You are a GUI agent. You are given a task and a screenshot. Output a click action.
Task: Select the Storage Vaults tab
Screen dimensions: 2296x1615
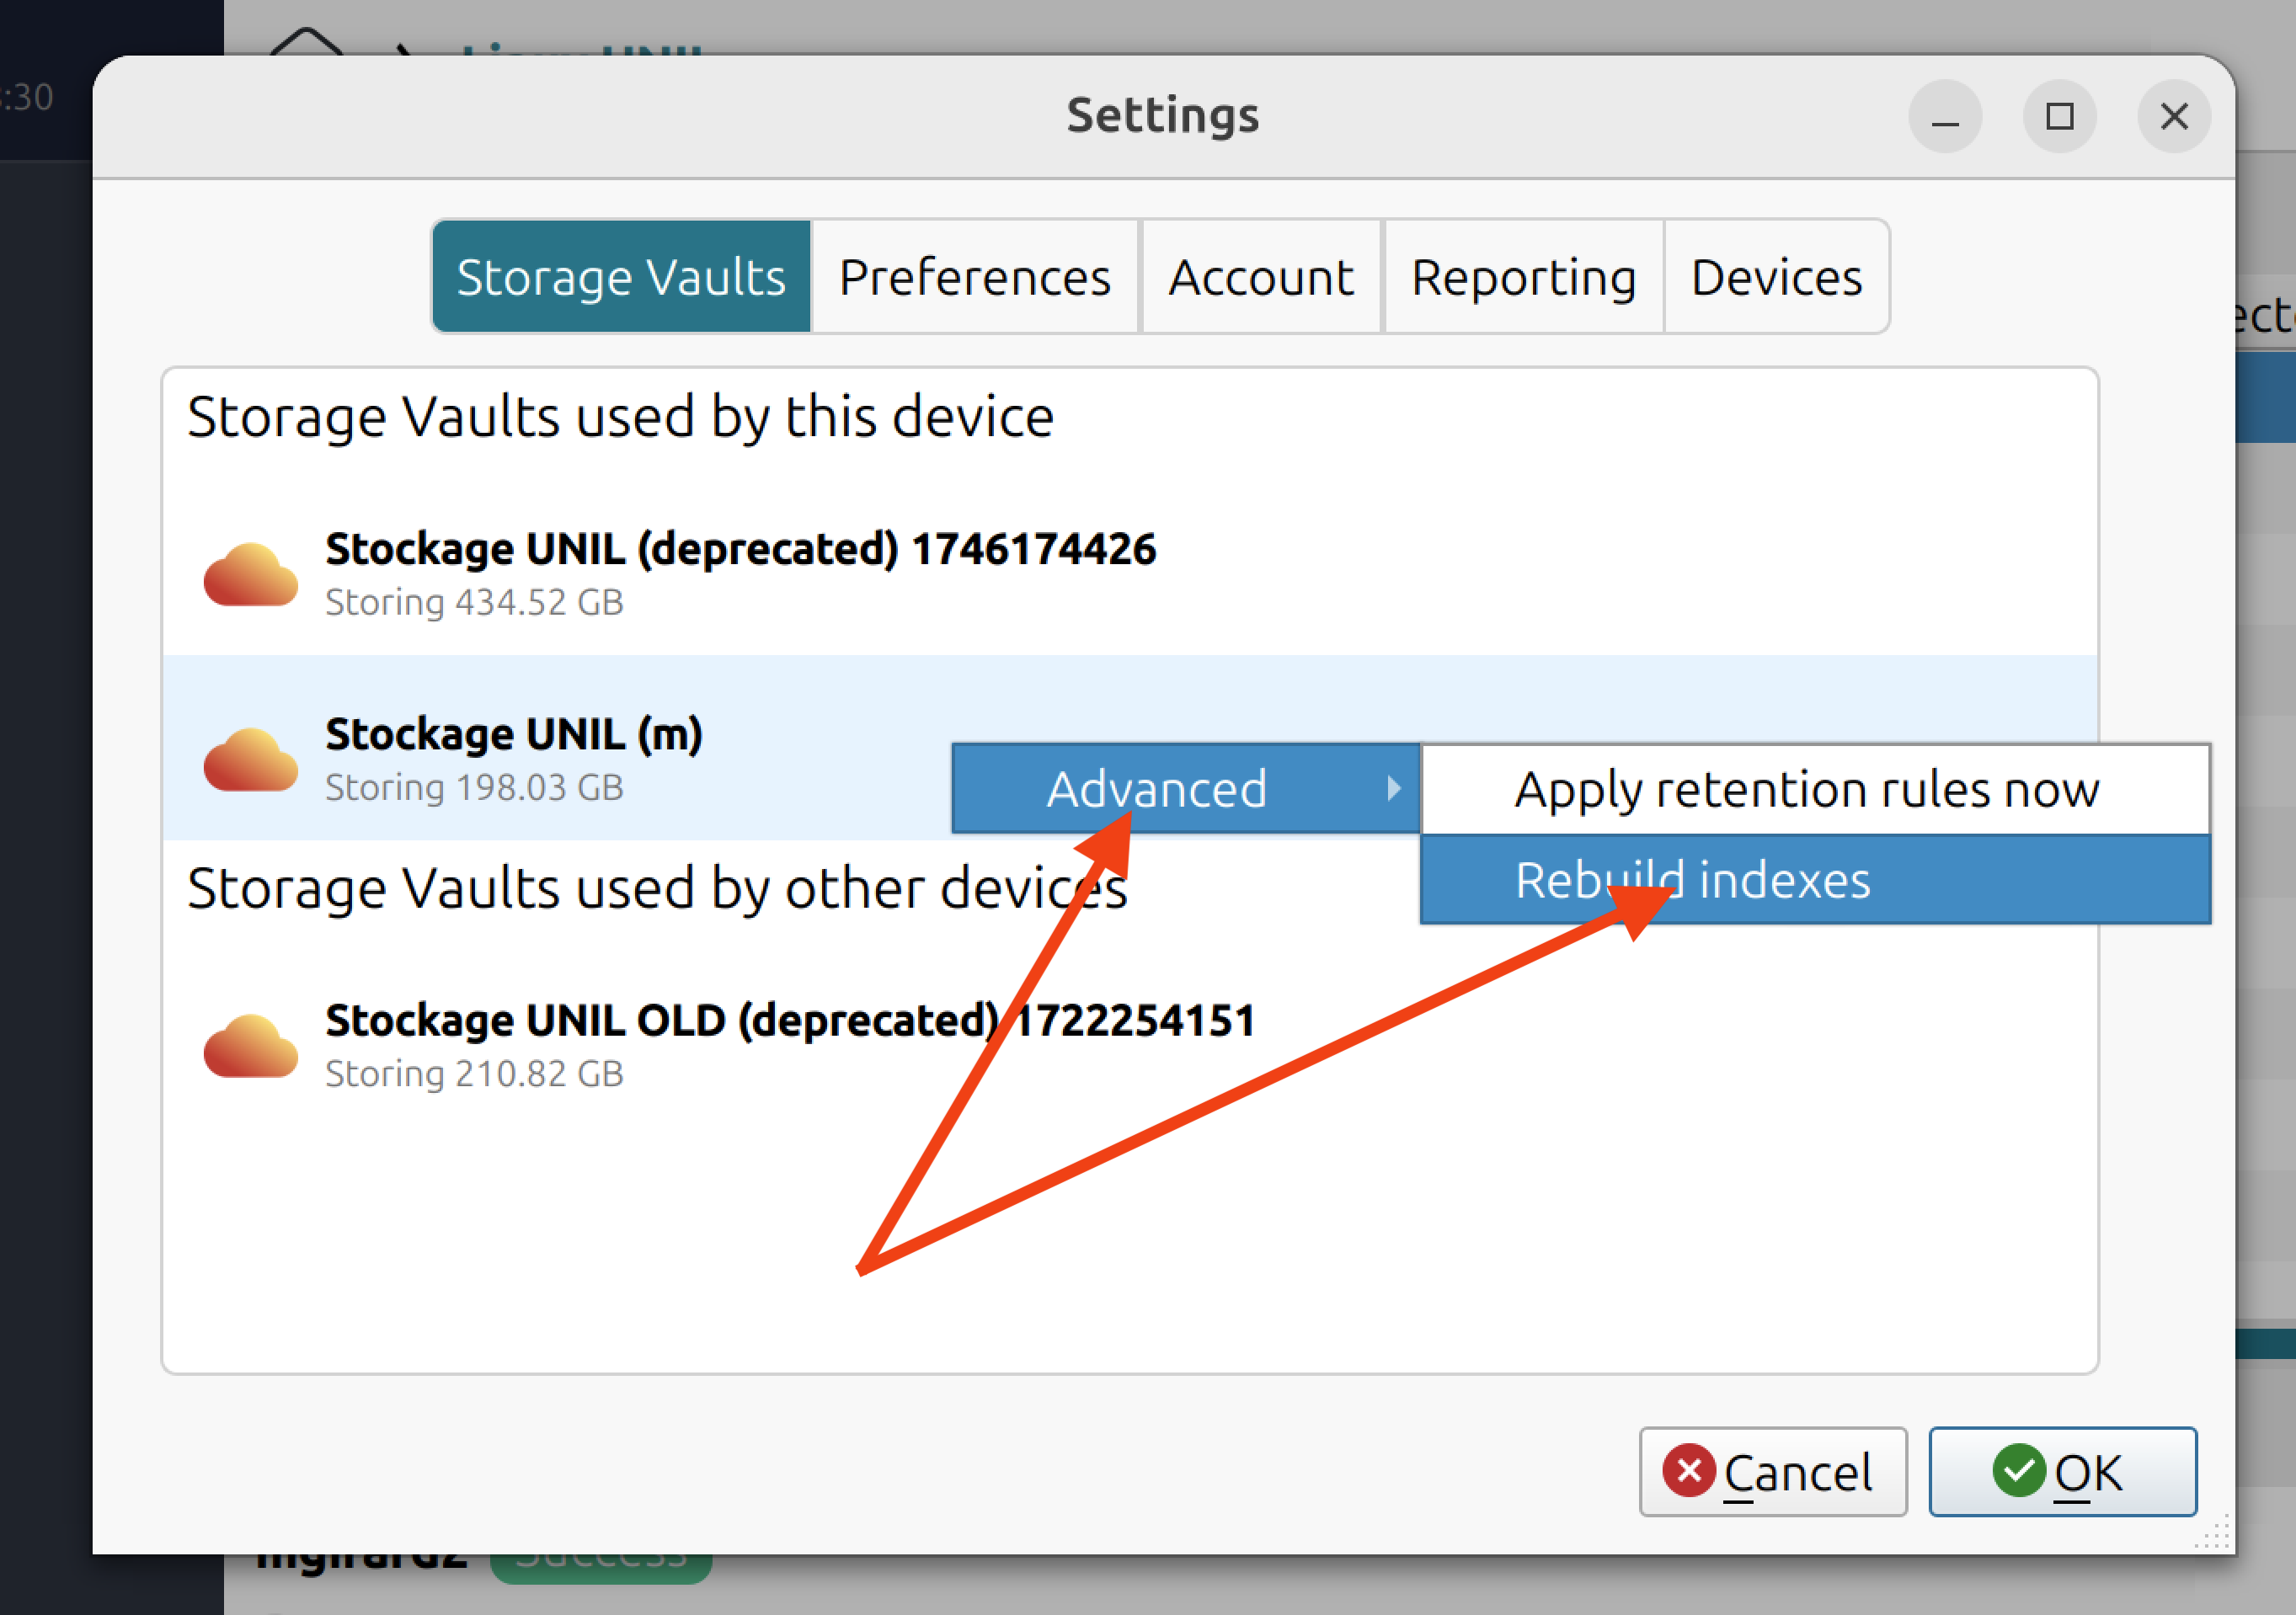tap(621, 277)
